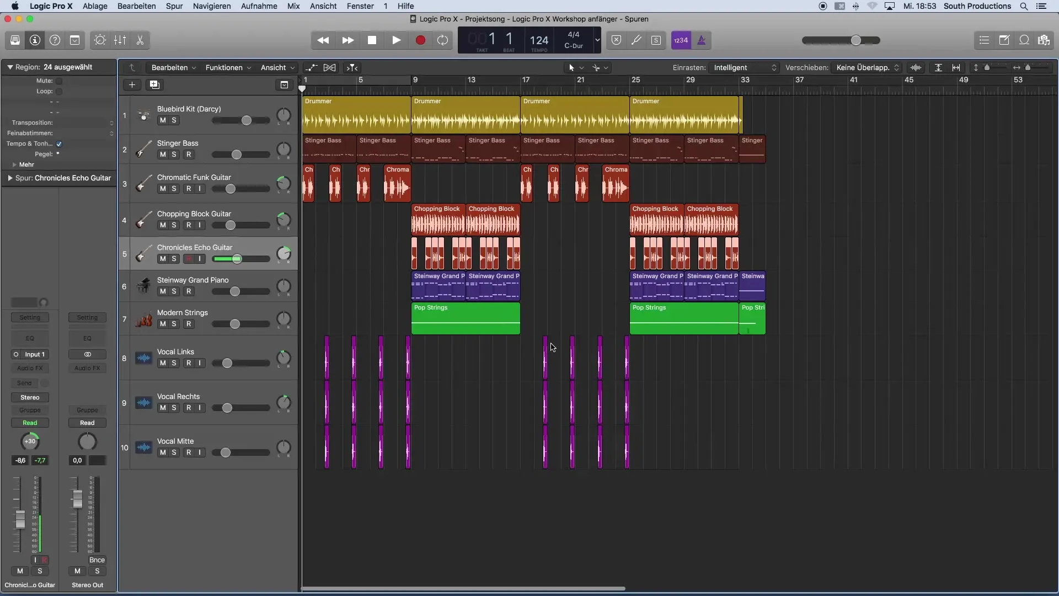
Task: Open the Media Browser icon
Action: pos(1044,40)
